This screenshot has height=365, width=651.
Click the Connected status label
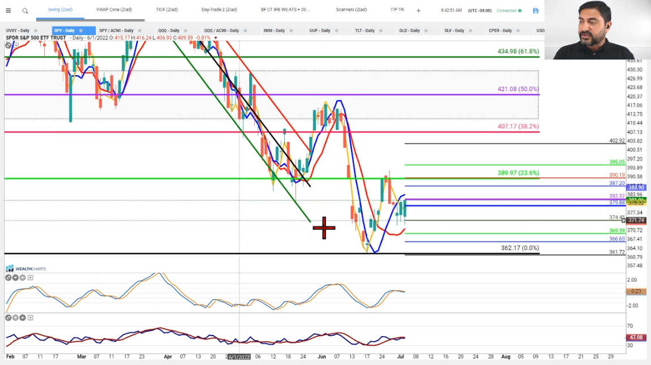tap(507, 10)
